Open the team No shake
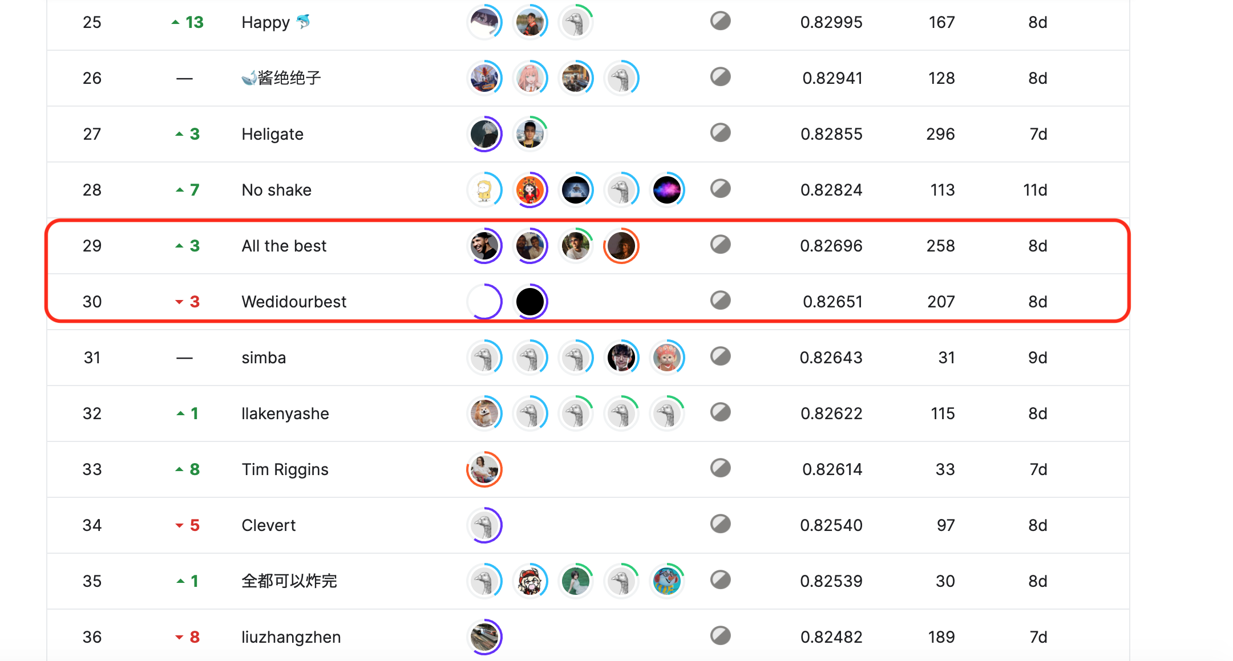Viewport: 1233px width, 661px height. 277,190
